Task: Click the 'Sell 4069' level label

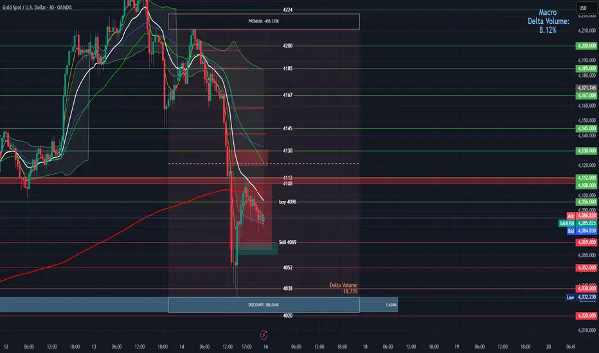Action: (287, 243)
